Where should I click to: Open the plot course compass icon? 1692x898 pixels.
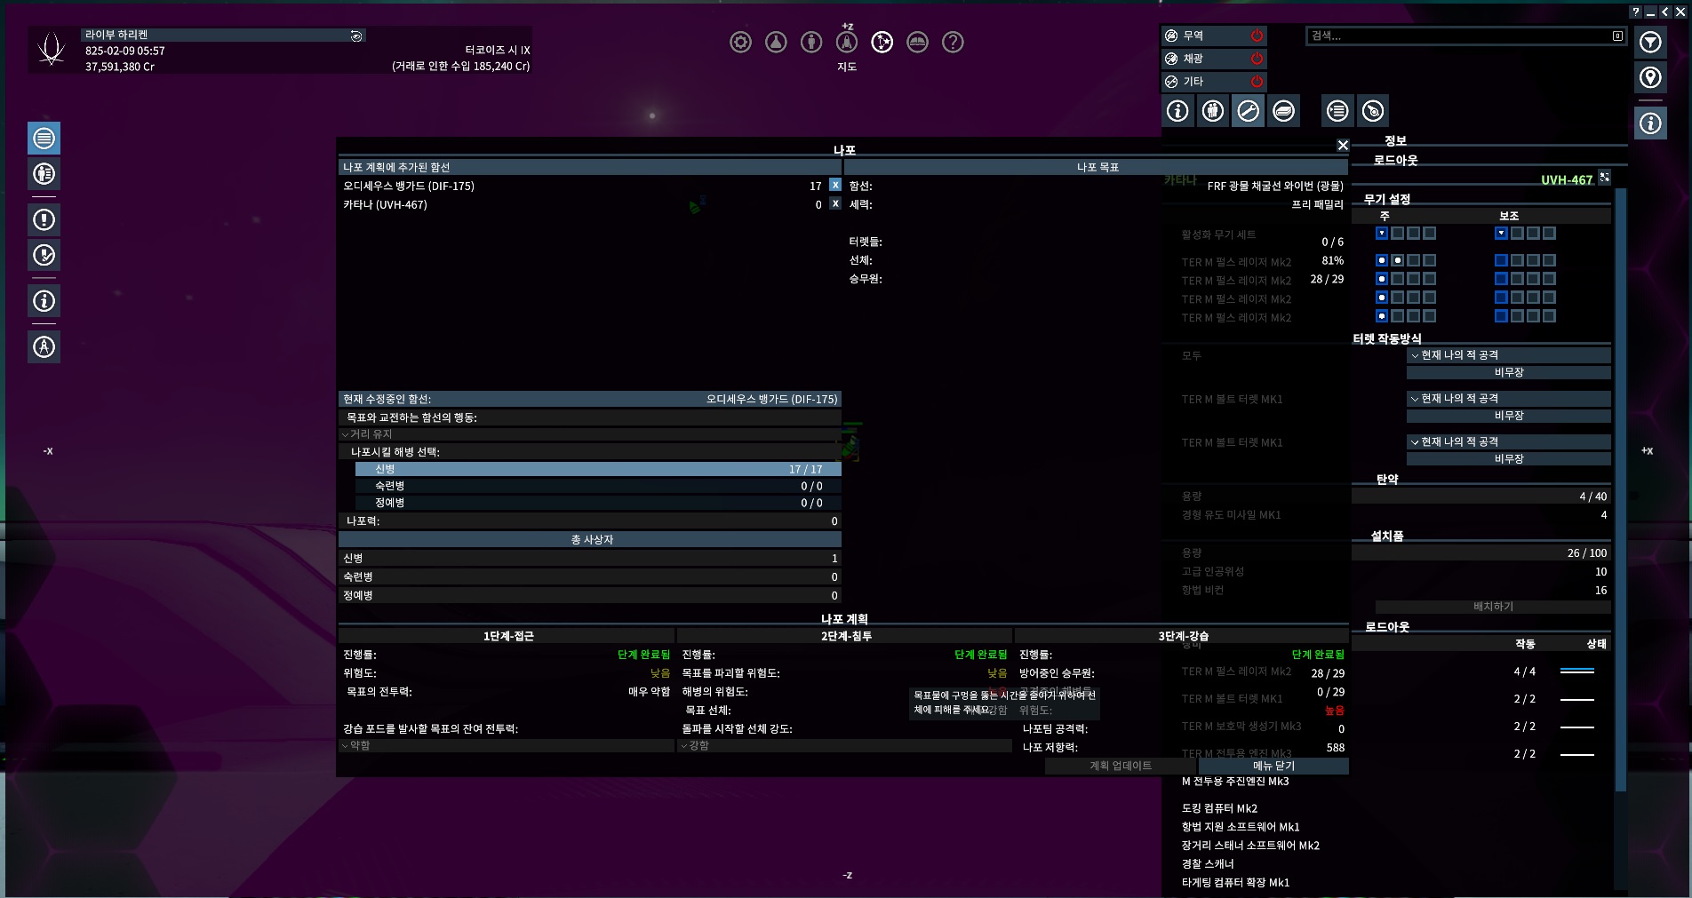coord(44,347)
